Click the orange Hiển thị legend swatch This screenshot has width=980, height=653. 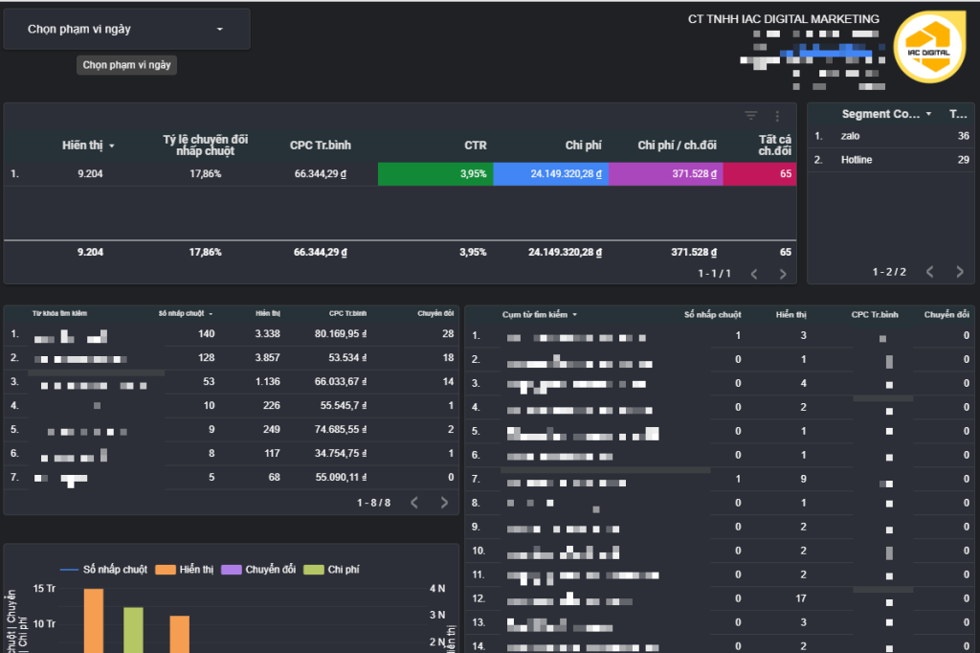click(x=165, y=569)
